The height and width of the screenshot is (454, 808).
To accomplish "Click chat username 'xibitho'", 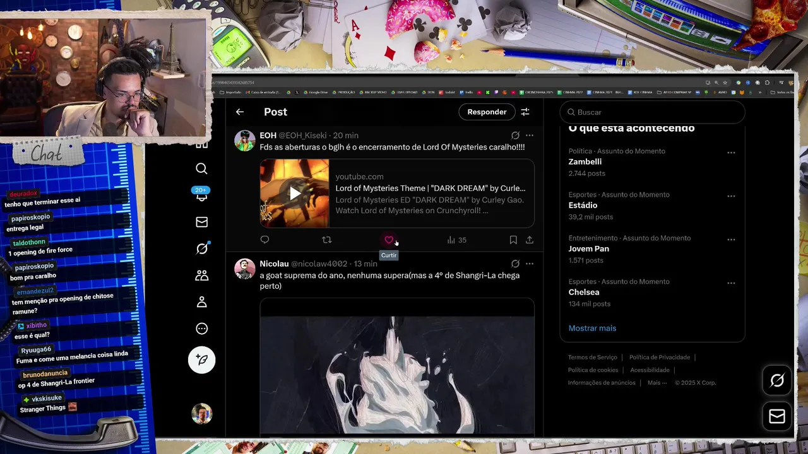I will coord(37,325).
